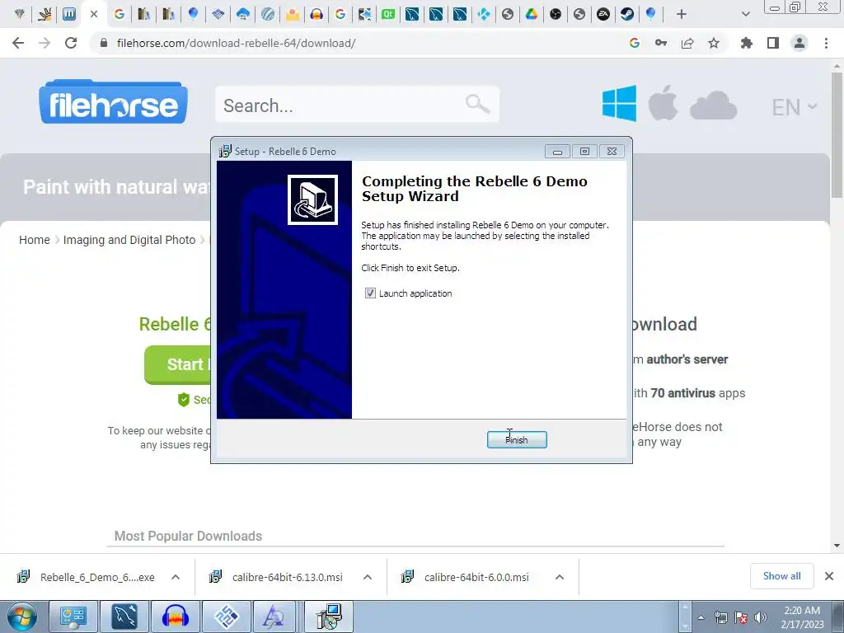Minimize the Rebelle setup wizard window

coord(558,152)
